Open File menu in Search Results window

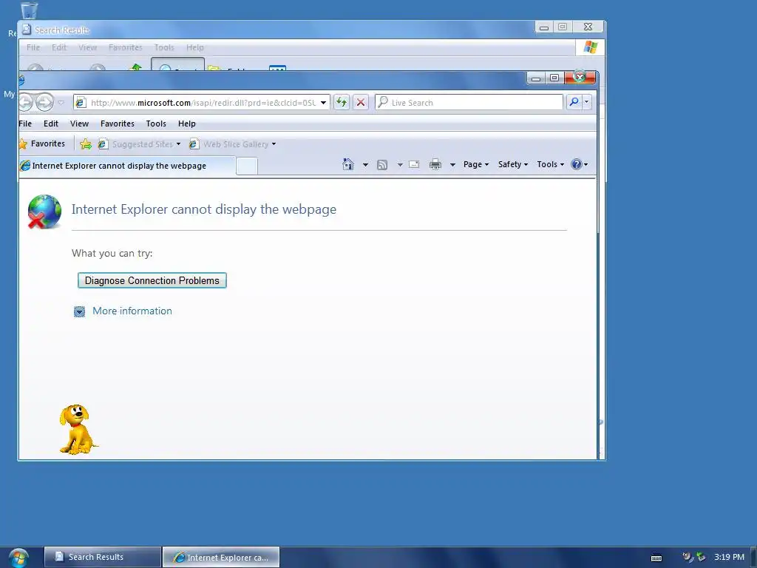(x=33, y=47)
